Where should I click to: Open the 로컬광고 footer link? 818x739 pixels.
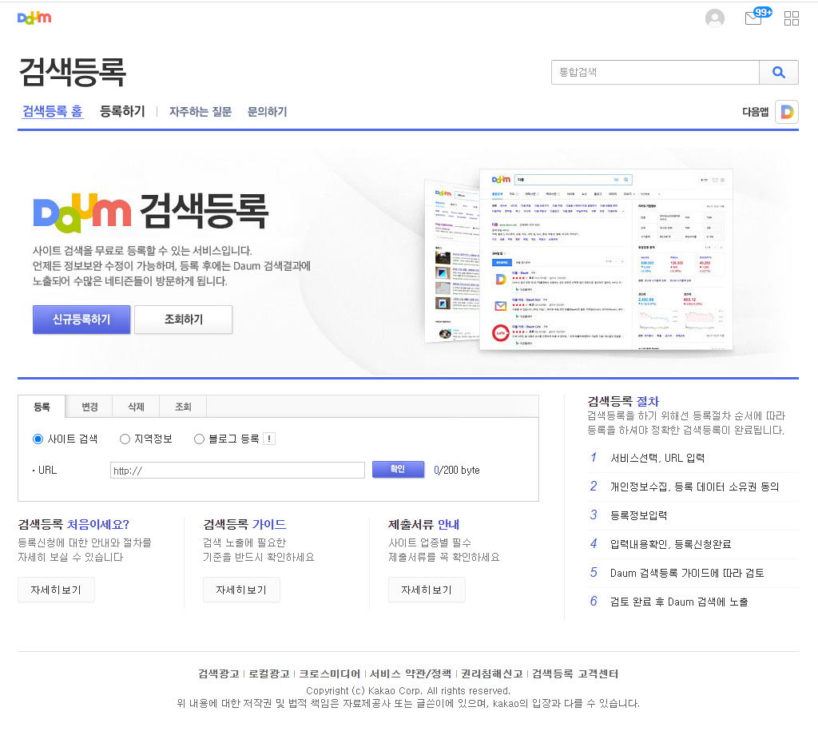click(x=268, y=673)
